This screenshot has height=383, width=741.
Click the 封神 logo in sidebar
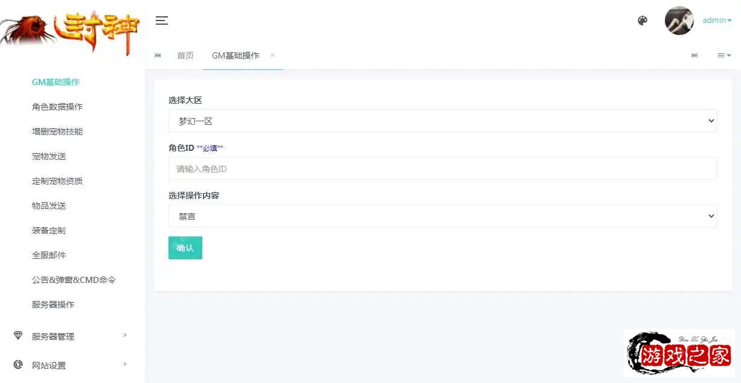click(71, 31)
